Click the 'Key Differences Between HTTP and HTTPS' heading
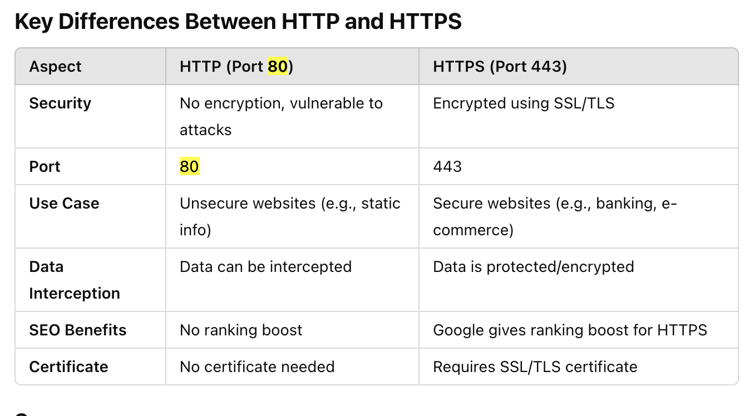The image size is (749, 416). point(238,22)
